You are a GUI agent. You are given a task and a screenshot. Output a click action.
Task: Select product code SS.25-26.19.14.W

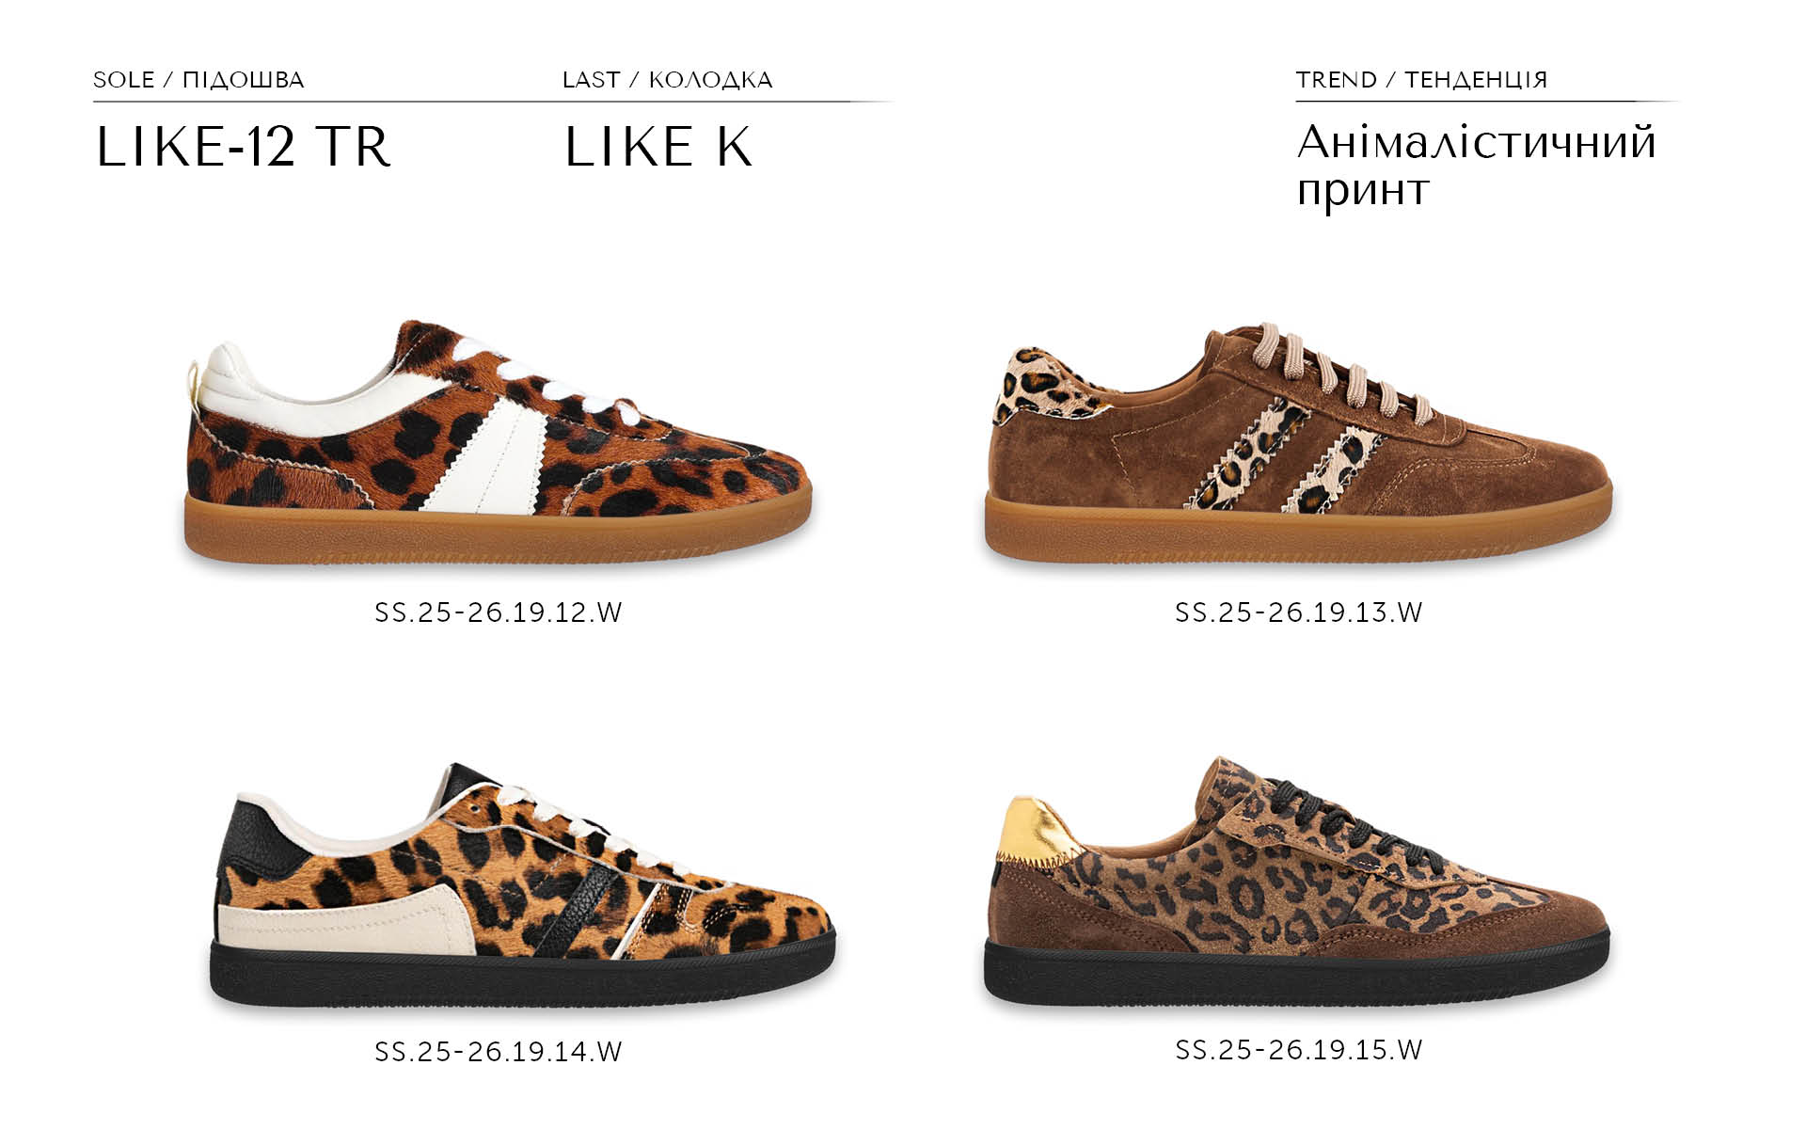click(499, 1051)
